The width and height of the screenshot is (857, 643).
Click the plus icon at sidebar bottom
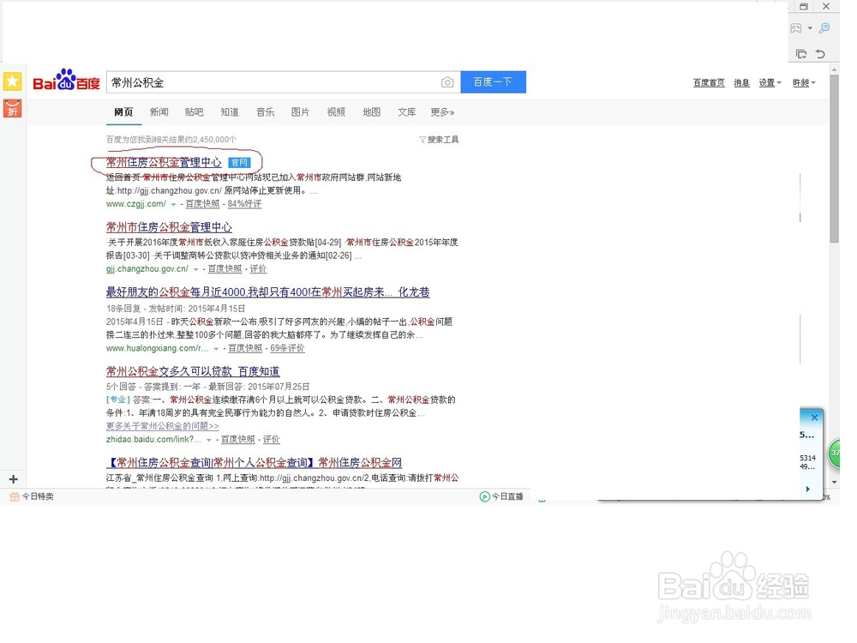click(14, 479)
